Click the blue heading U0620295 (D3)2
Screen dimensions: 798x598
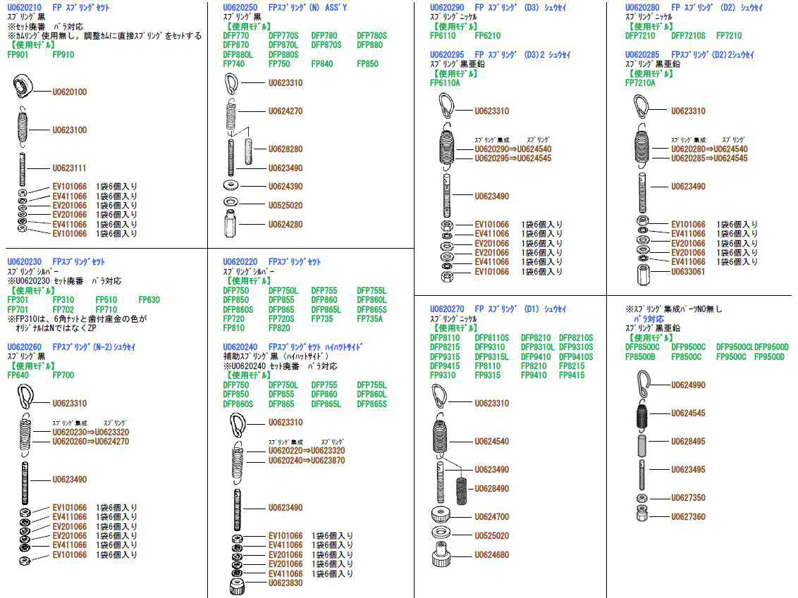500,55
